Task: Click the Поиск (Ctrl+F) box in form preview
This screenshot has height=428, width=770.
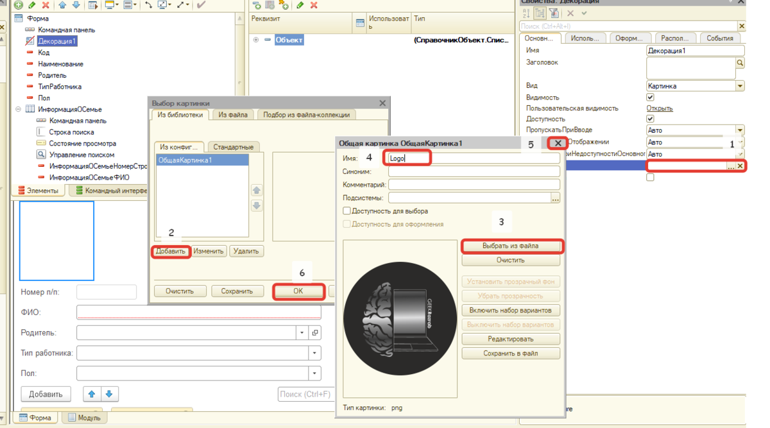Action: pyautogui.click(x=305, y=394)
